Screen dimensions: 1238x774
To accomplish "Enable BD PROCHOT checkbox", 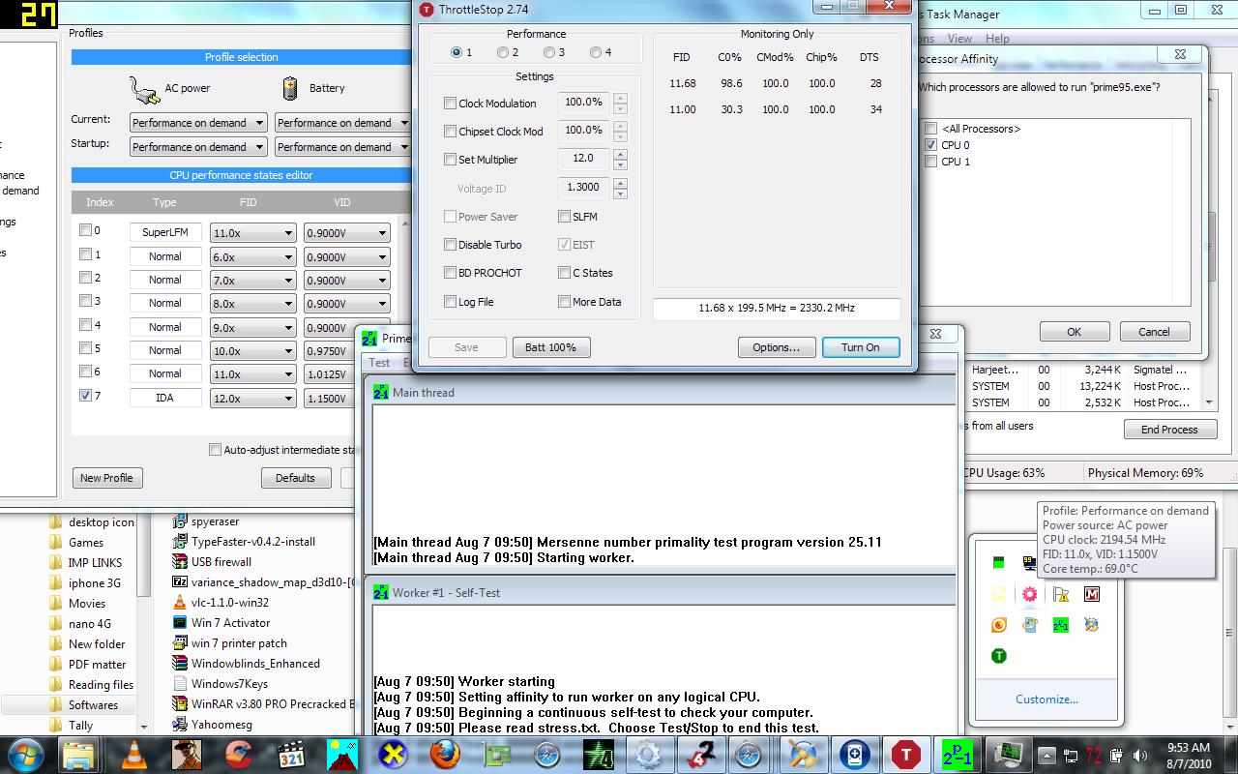I will (450, 273).
